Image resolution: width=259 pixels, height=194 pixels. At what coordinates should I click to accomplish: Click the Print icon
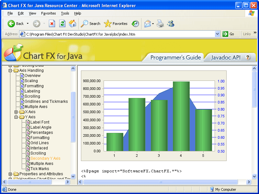(x=160, y=24)
